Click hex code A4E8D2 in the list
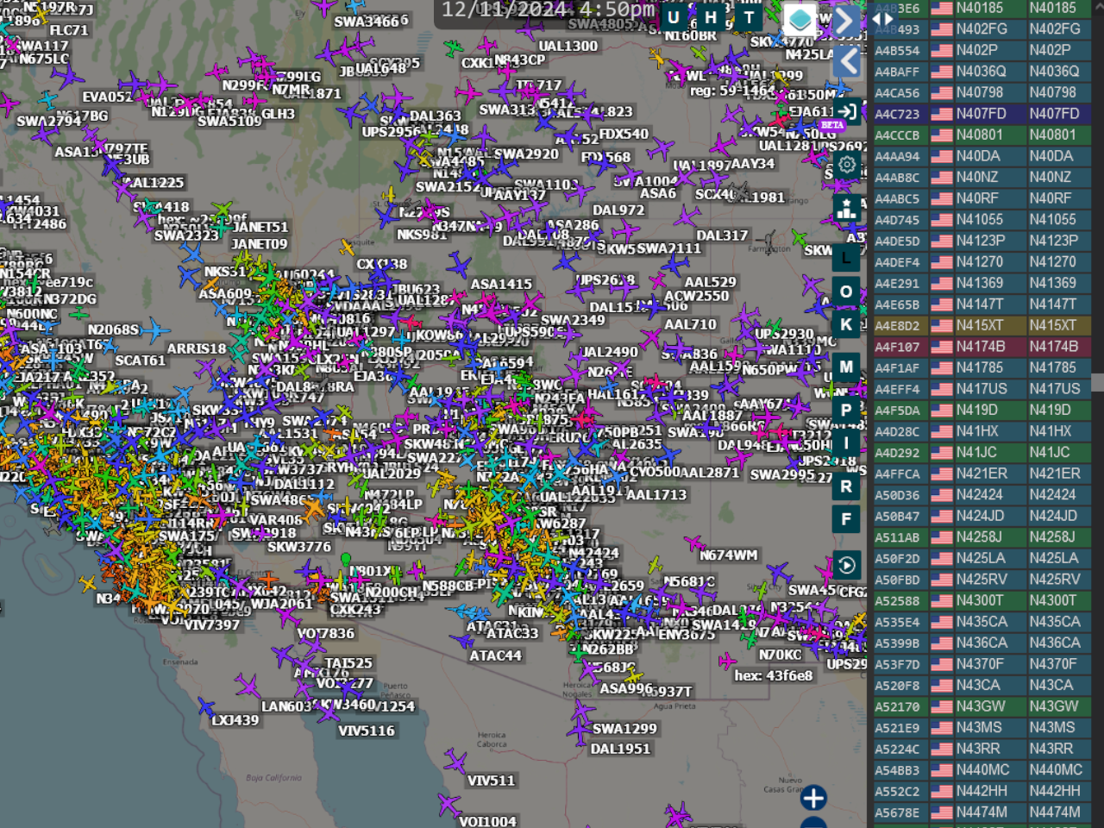The width and height of the screenshot is (1104, 828). pos(897,326)
